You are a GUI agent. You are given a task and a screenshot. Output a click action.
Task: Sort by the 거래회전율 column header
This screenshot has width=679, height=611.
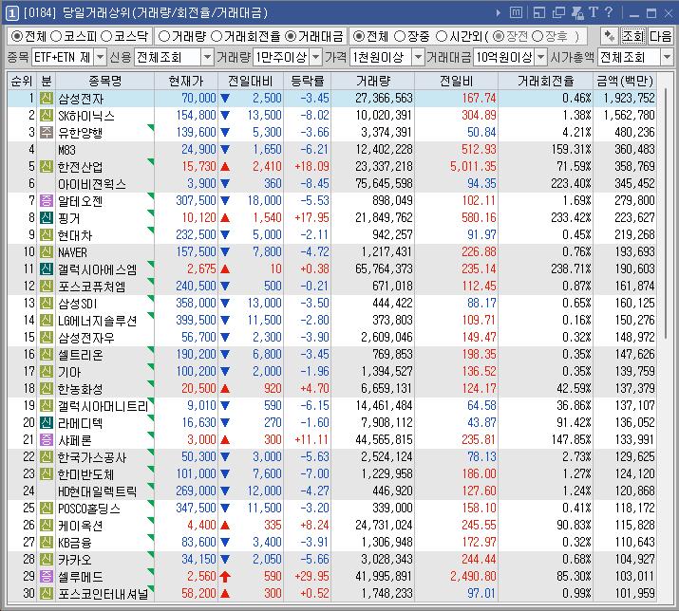click(546, 81)
